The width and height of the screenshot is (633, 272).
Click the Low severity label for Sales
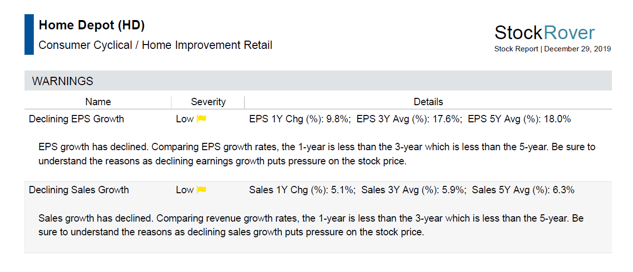[185, 190]
